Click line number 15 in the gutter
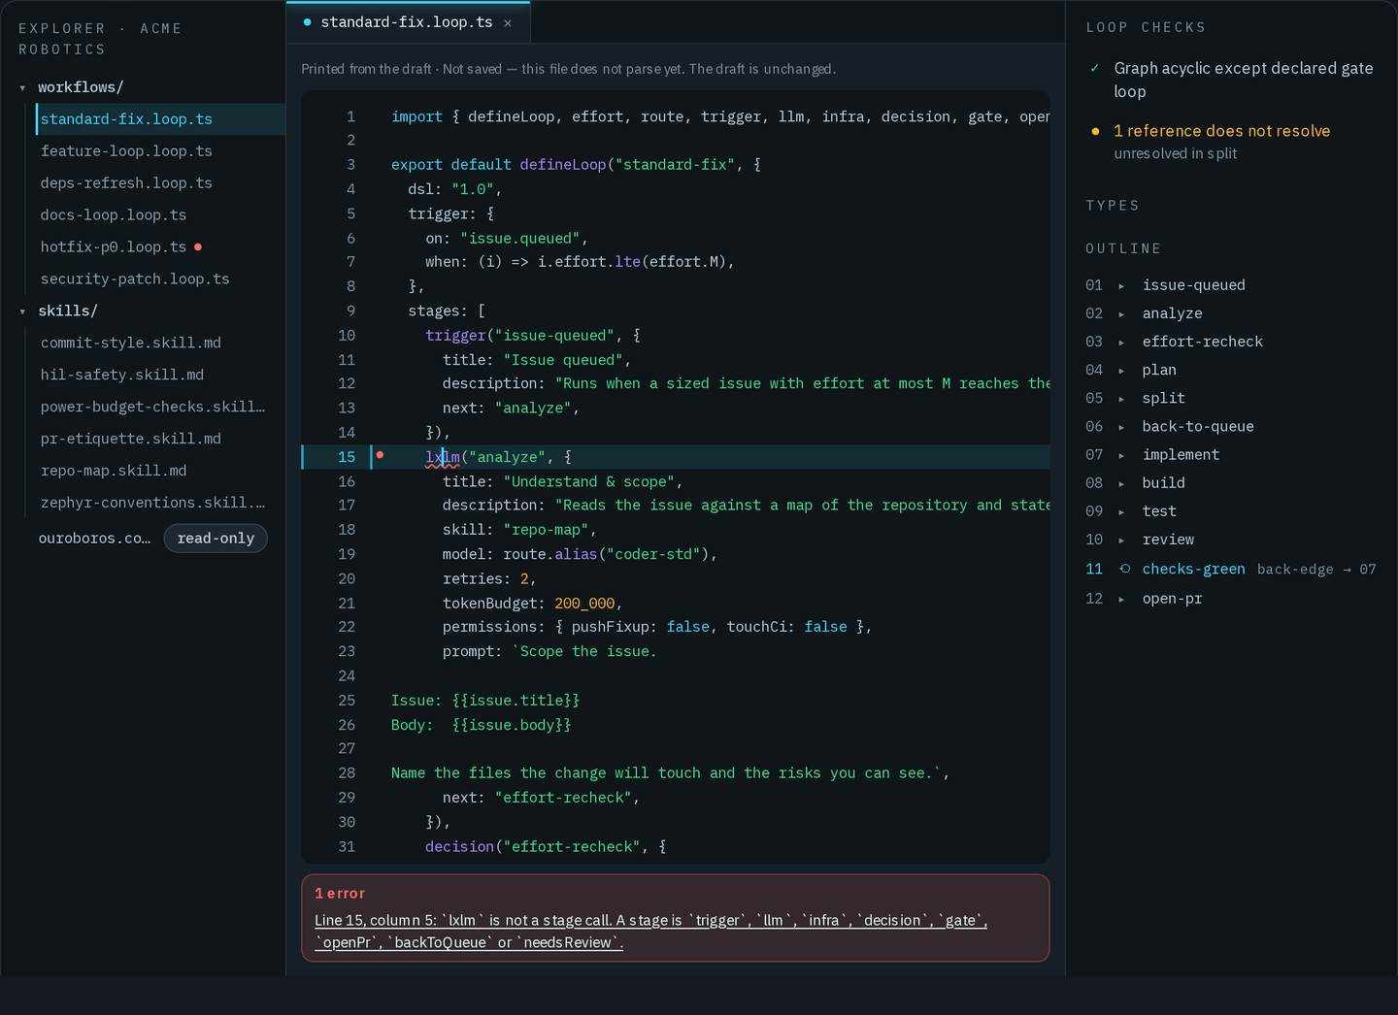This screenshot has width=1398, height=1015. point(347,457)
